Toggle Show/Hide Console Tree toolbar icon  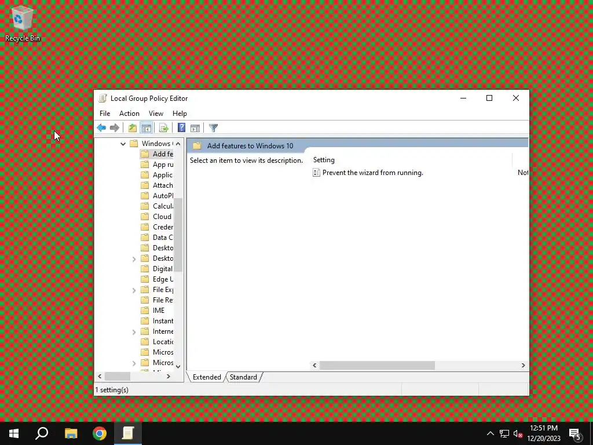pyautogui.click(x=147, y=128)
